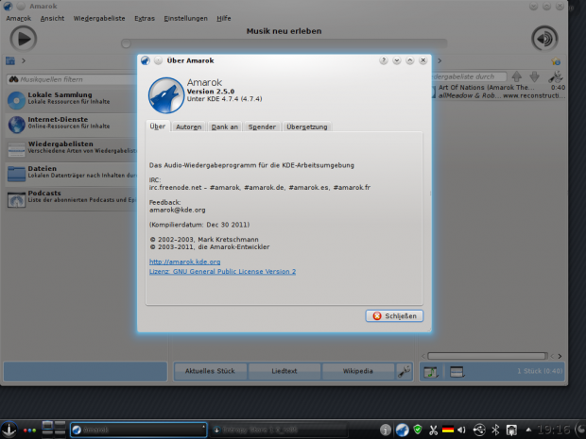Click the scissors clipboard tray icon
This screenshot has height=439, width=586.
(x=433, y=431)
